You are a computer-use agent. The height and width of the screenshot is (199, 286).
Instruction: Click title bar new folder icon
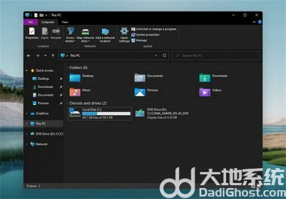(x=42, y=15)
